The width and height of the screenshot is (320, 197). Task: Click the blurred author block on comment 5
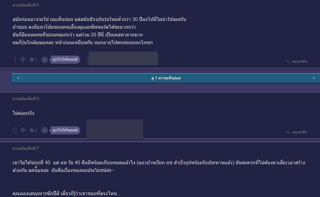click(x=123, y=58)
